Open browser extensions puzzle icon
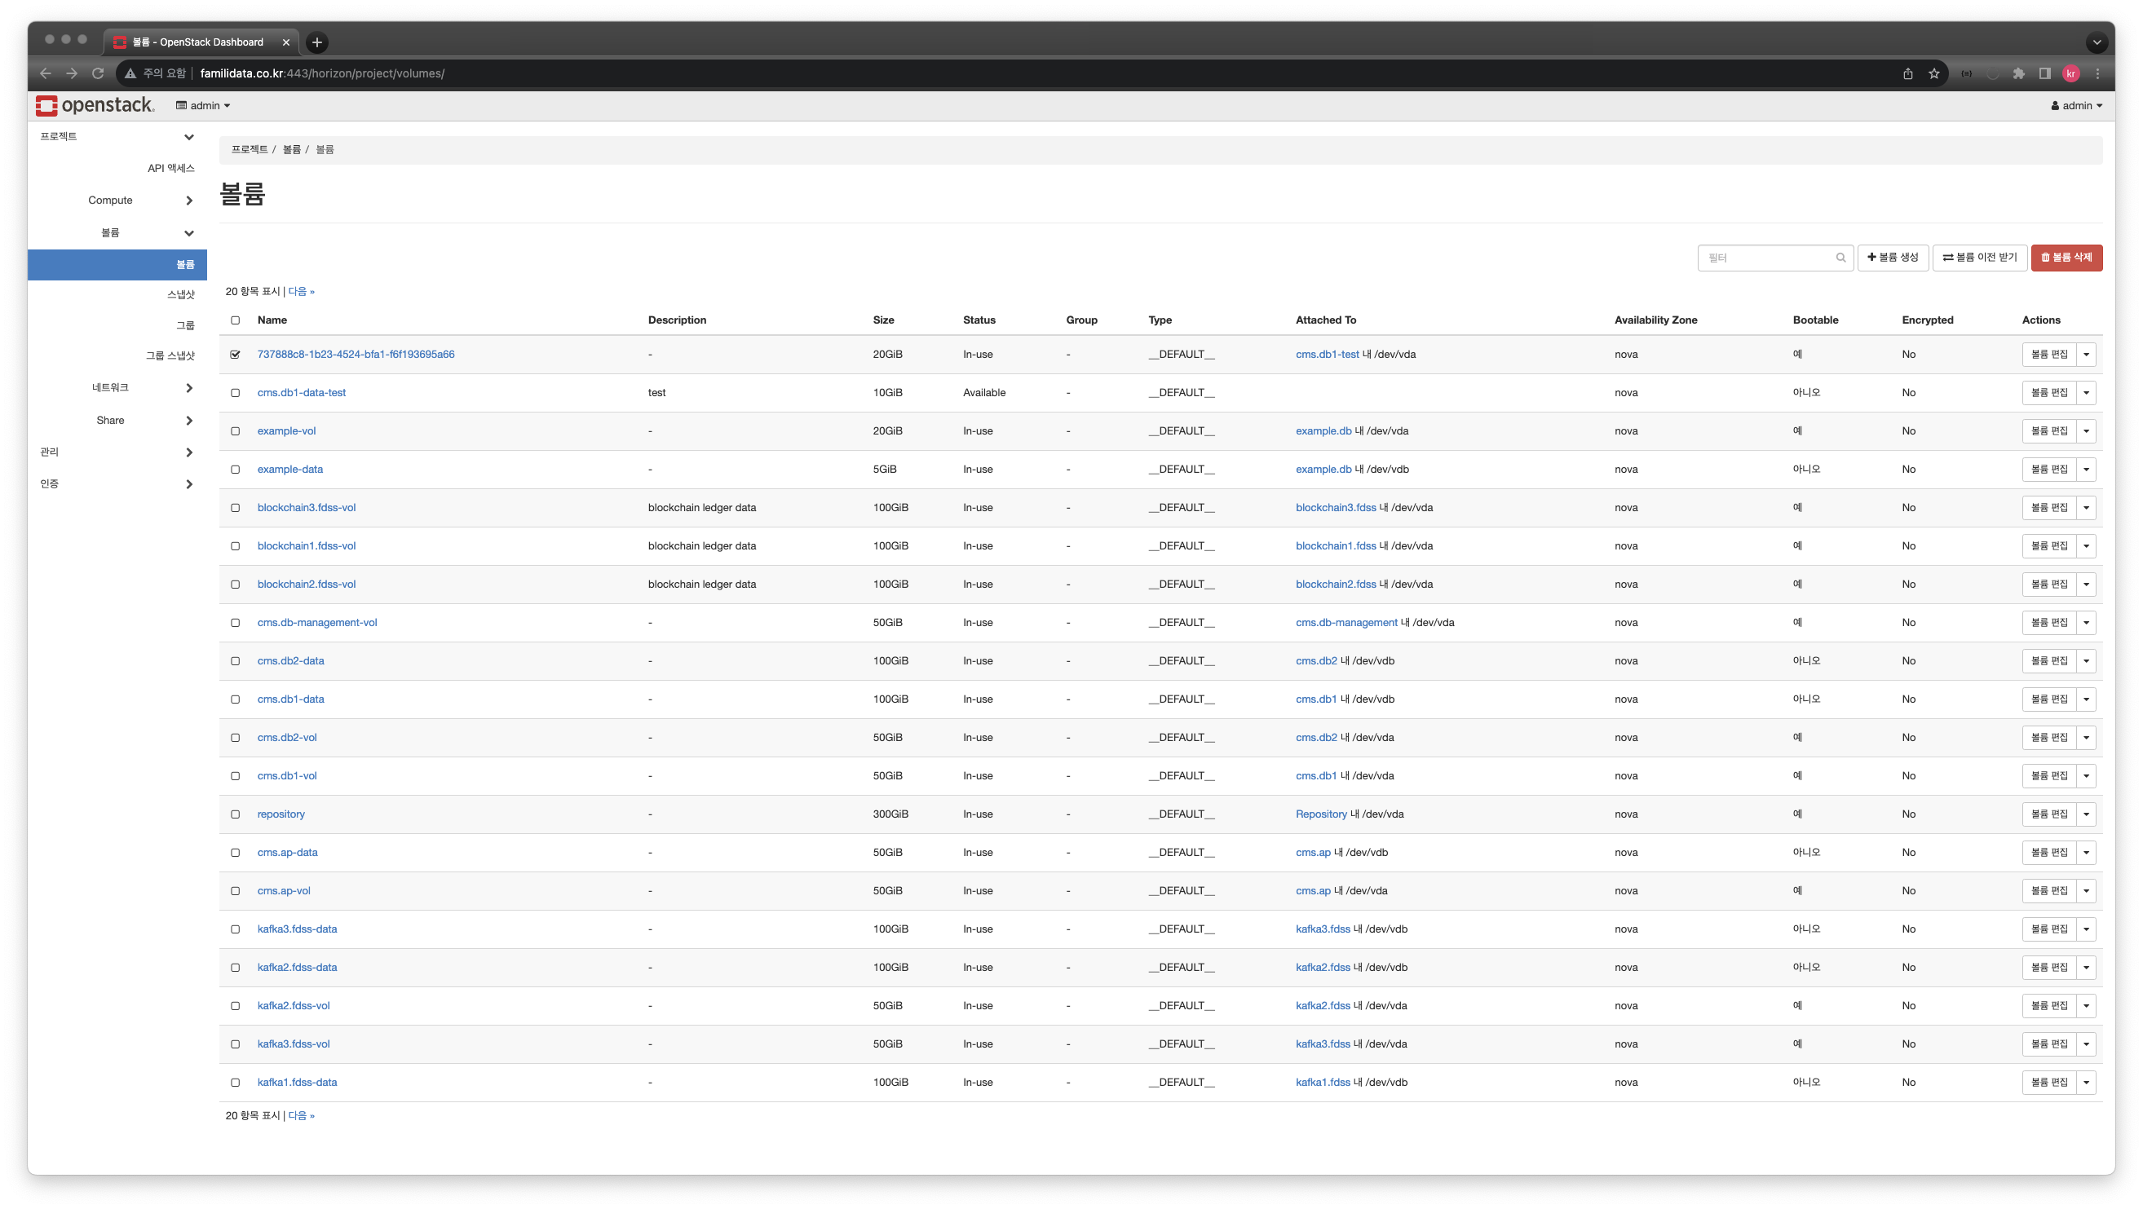Screen dimensions: 2143x1209 point(2019,73)
